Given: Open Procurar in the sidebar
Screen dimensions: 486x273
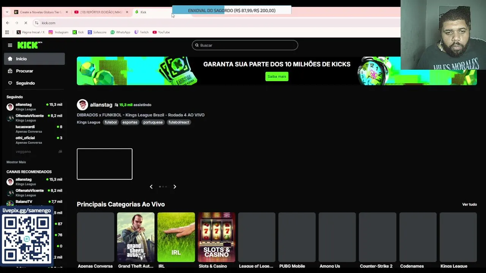Looking at the screenshot, I should click(35, 71).
